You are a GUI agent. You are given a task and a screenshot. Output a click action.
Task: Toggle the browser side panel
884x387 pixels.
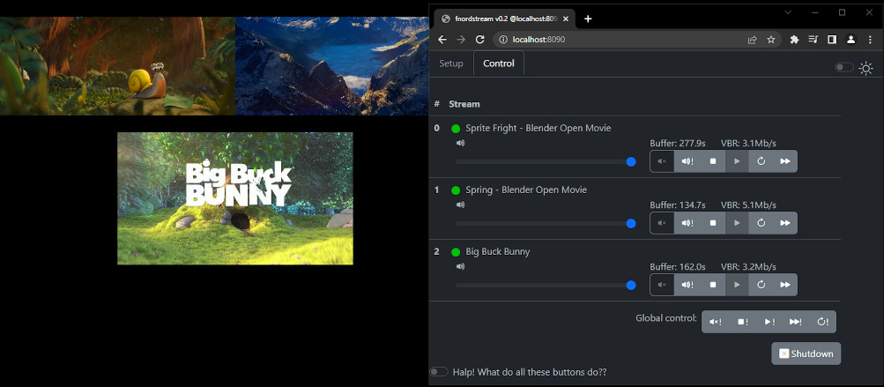click(832, 40)
